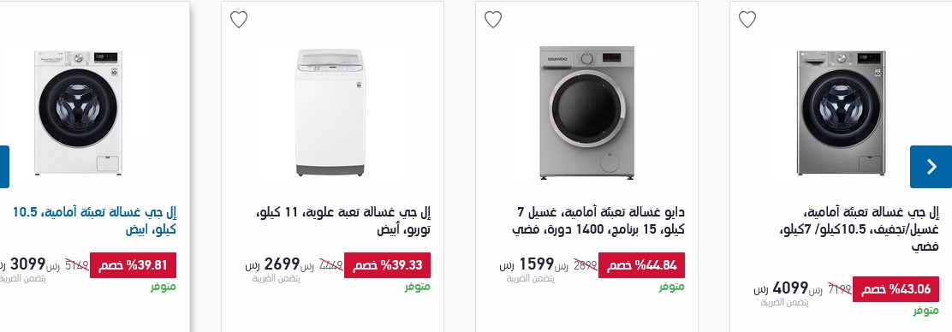Screen dimensions: 952x332
Task: Open the LG top-load washer product image
Action: coord(331,113)
